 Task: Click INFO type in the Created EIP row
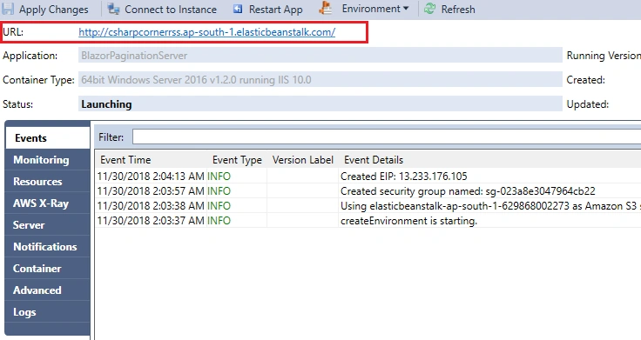tap(219, 177)
